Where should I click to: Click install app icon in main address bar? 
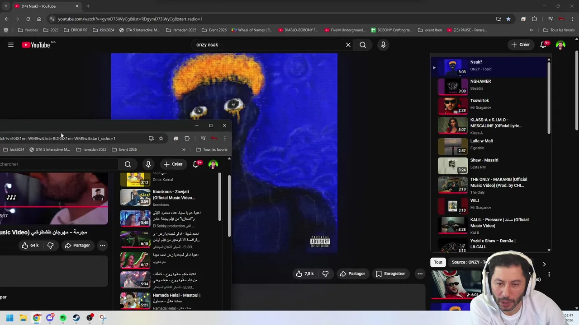point(498,19)
